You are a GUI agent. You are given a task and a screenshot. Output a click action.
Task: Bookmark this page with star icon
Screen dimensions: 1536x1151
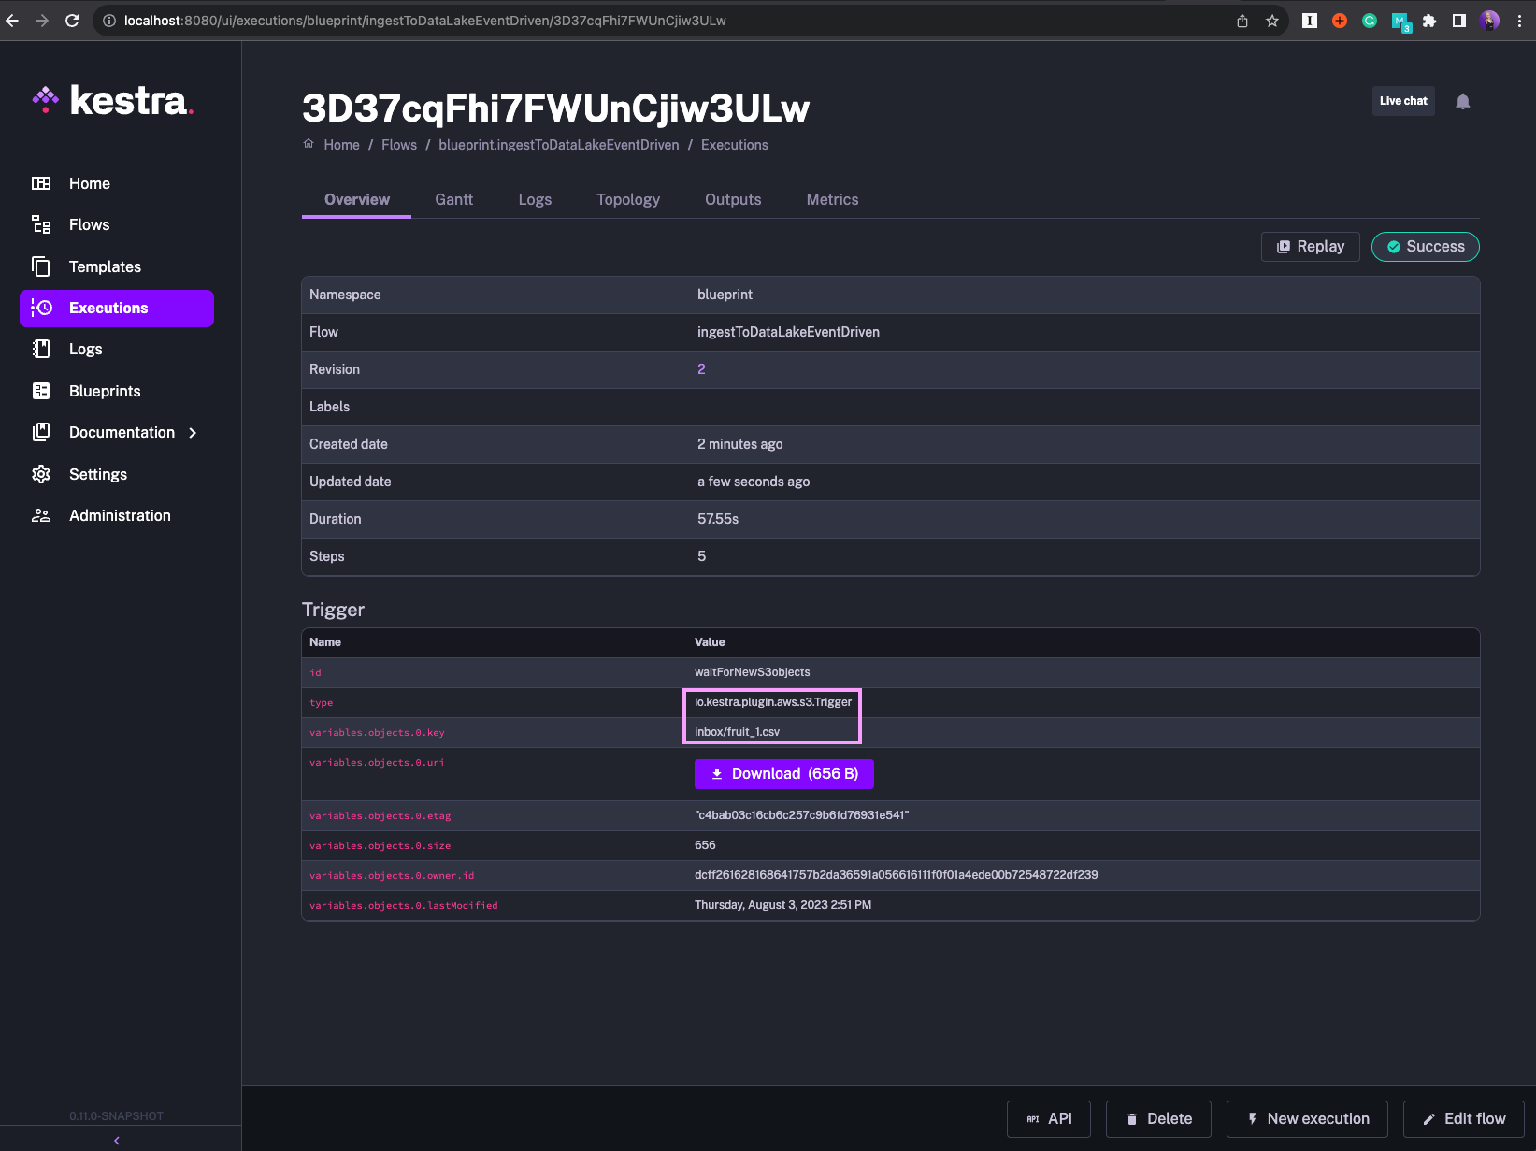pyautogui.click(x=1271, y=21)
